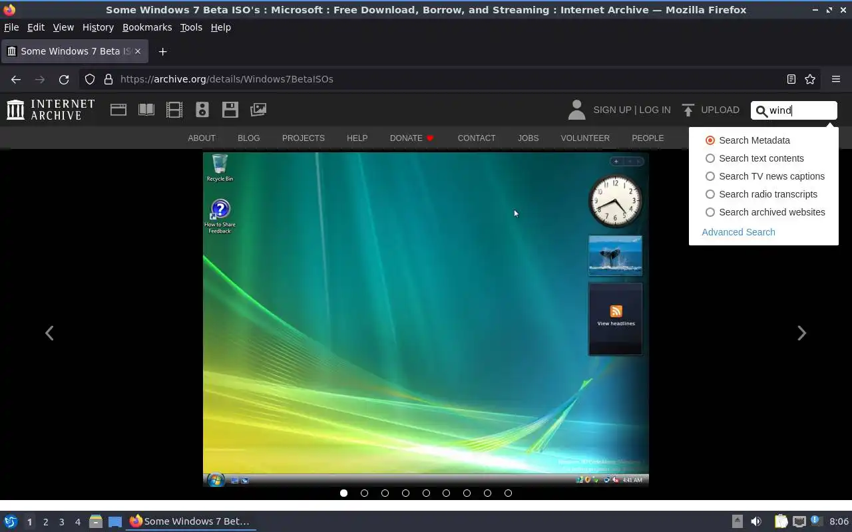
Task: Click the address bar URL
Action: click(x=227, y=79)
